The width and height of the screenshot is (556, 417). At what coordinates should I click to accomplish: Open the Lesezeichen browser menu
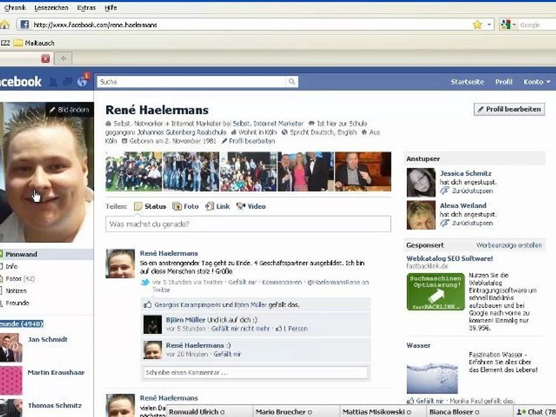pos(52,8)
